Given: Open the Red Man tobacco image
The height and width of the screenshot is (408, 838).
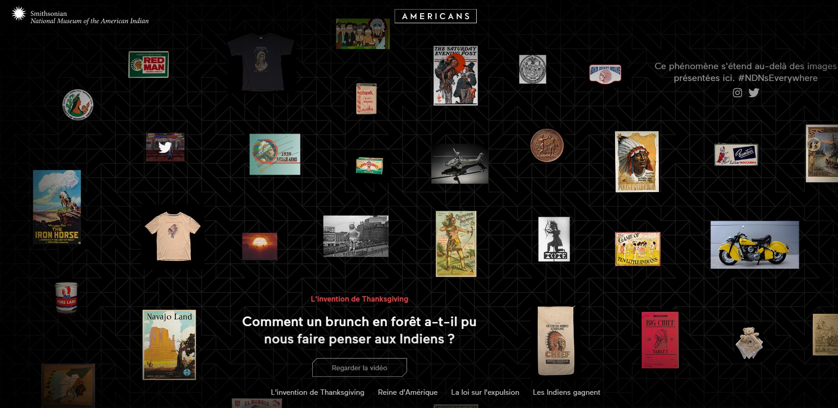Looking at the screenshot, I should pyautogui.click(x=149, y=65).
